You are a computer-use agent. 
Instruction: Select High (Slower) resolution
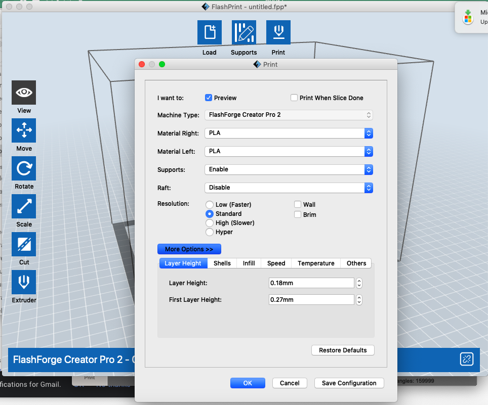pyautogui.click(x=210, y=223)
